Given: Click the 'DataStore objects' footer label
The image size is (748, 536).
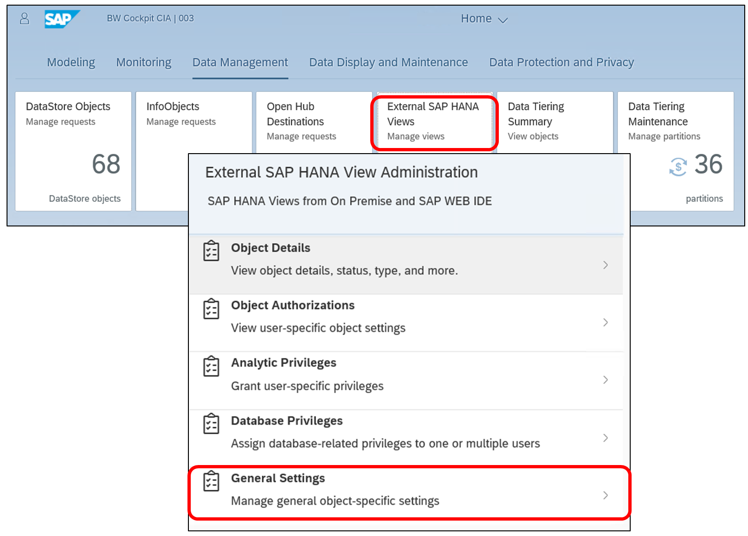Looking at the screenshot, I should pyautogui.click(x=85, y=198).
